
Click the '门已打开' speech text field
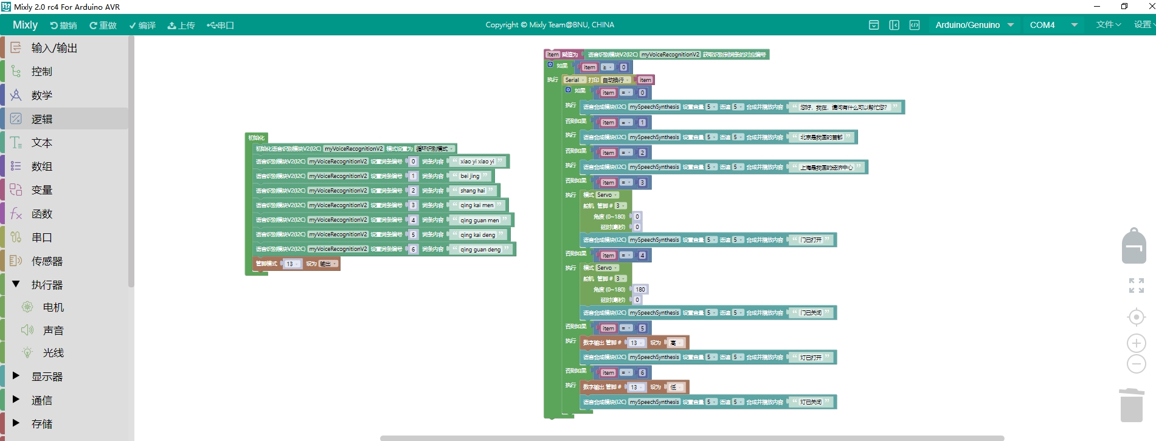[x=811, y=240]
